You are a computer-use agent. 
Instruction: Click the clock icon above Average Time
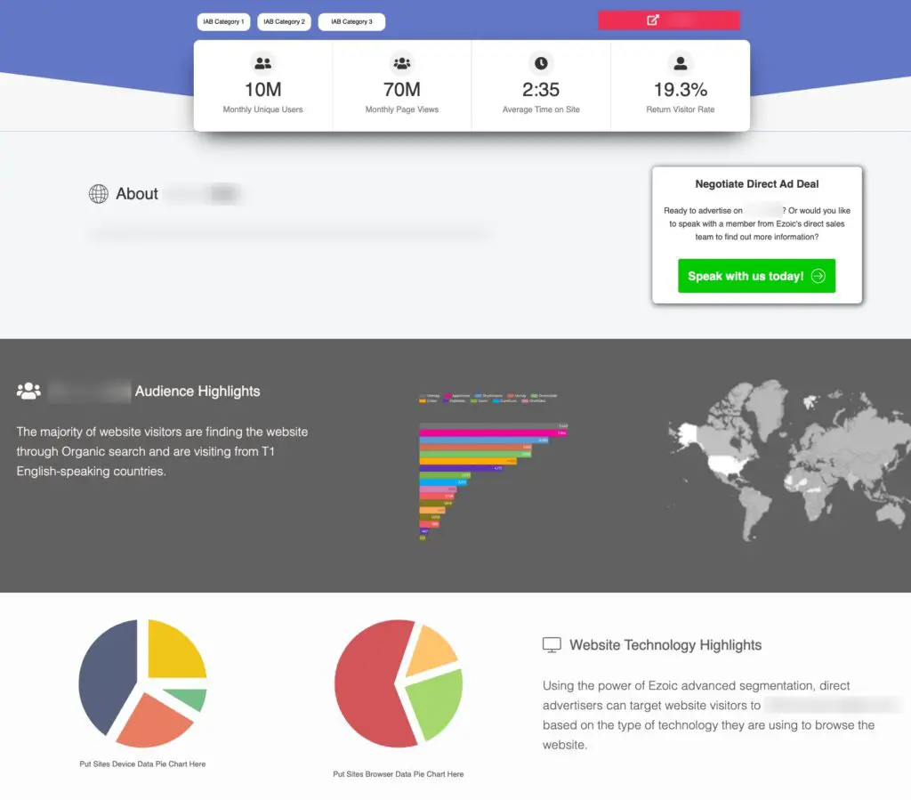coord(541,63)
